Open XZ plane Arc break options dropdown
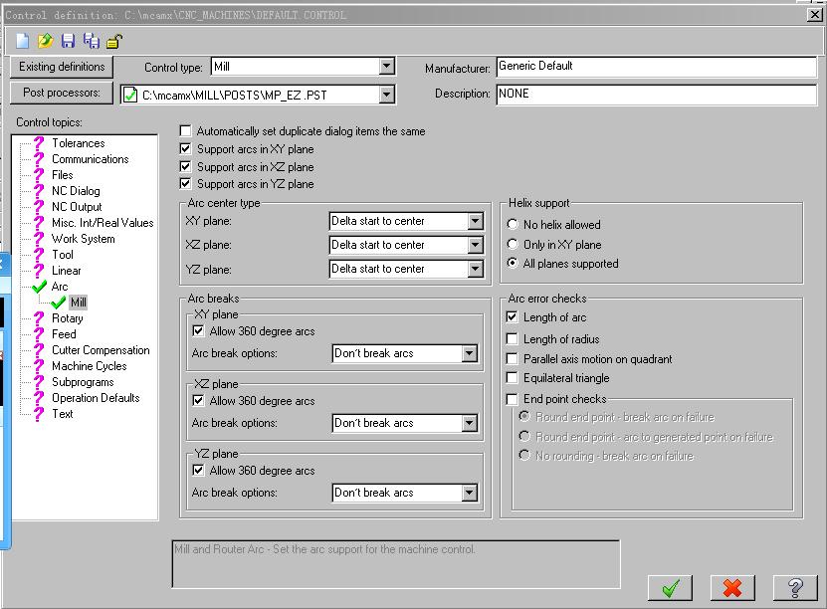Image resolution: width=827 pixels, height=609 pixels. pyautogui.click(x=470, y=423)
